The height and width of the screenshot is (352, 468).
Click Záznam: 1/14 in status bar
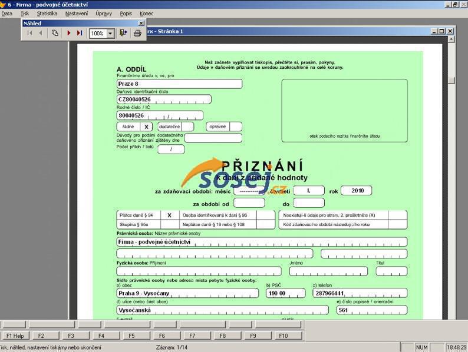tap(172, 347)
